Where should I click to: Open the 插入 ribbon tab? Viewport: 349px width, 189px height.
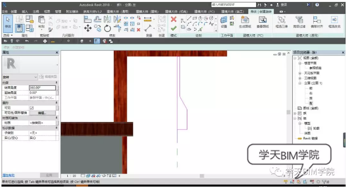[x=25, y=12]
